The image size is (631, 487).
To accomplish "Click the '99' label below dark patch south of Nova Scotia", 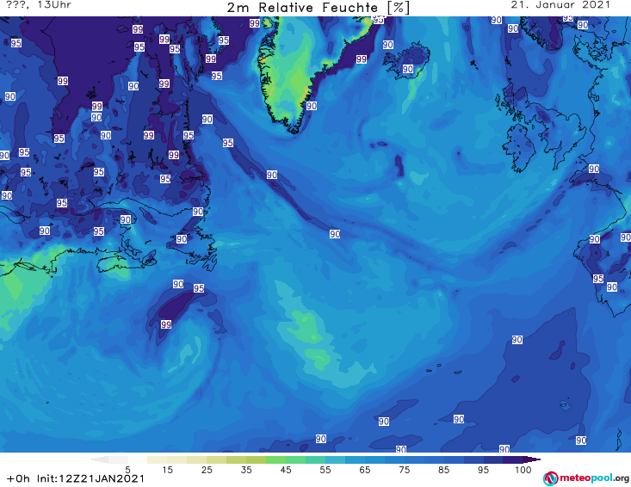I will click(x=166, y=324).
